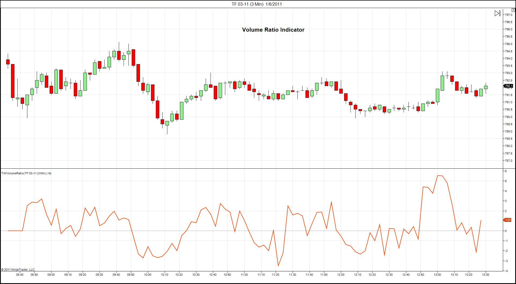Click the 08:40 label on time axis
Viewport: 516px width, 284px height.
pyautogui.click(x=20, y=275)
